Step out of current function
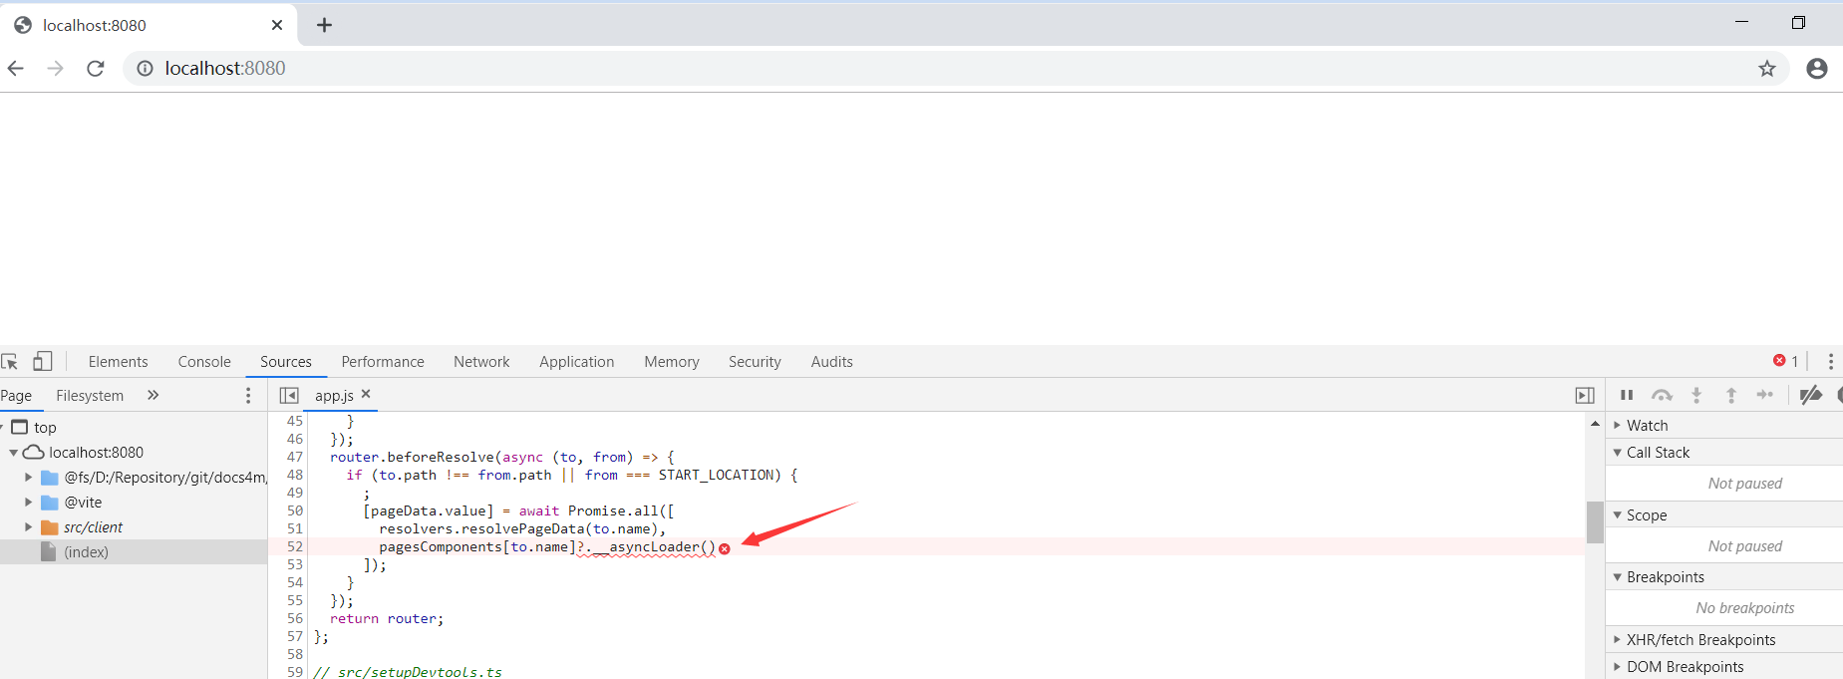This screenshot has height=679, width=1843. [x=1731, y=395]
